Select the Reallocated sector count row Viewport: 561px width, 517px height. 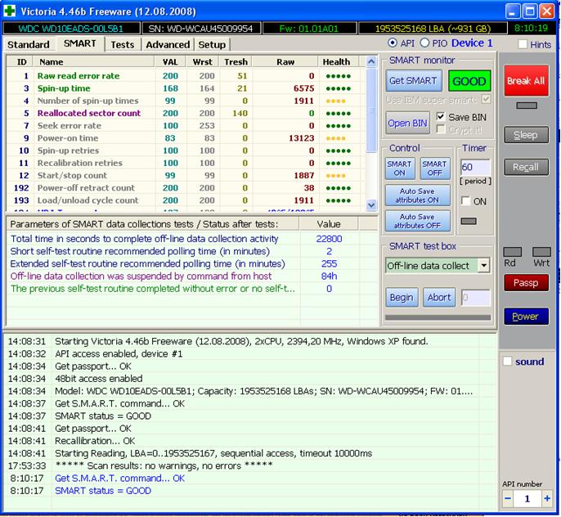(x=186, y=113)
